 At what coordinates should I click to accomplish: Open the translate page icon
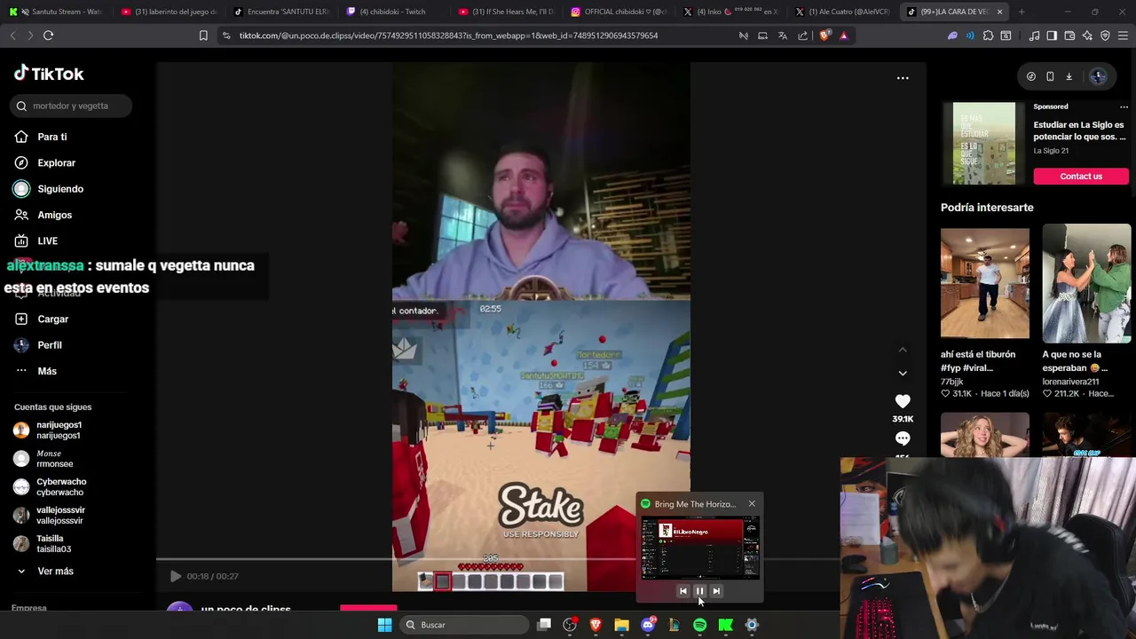[x=783, y=35]
